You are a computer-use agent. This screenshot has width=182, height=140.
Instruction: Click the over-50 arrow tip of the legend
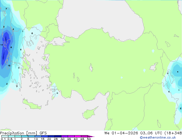tap(91, 136)
